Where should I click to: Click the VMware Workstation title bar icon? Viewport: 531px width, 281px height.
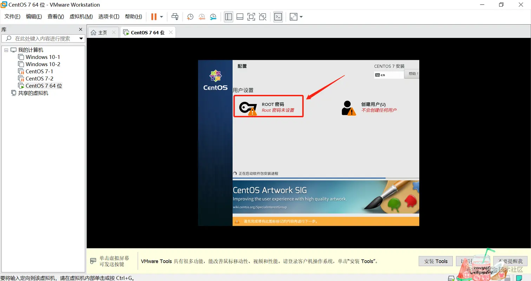pyautogui.click(x=4, y=5)
